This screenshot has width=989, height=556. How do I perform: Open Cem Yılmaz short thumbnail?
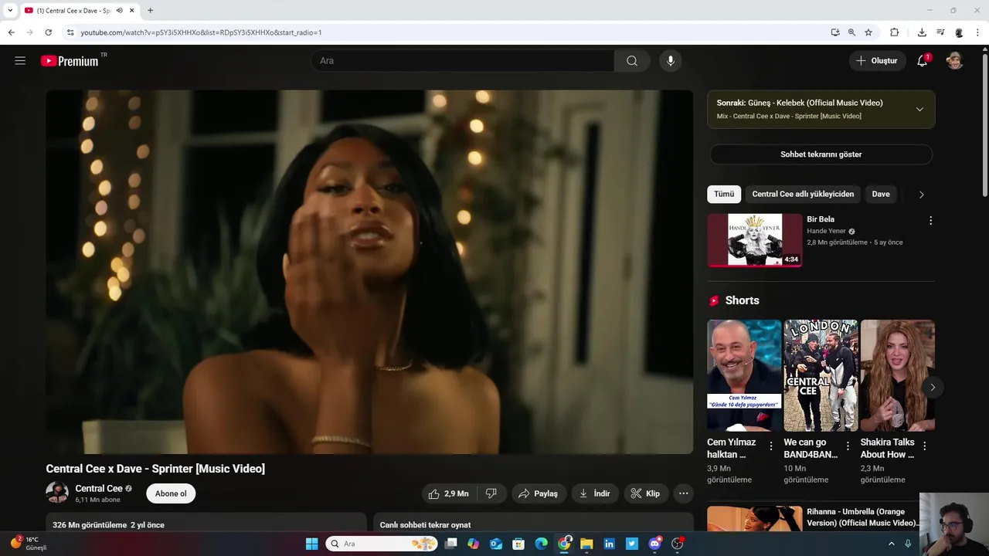tap(744, 375)
